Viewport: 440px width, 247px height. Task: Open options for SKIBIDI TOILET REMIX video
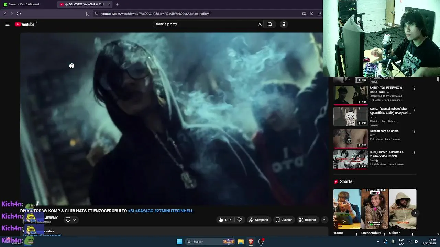(x=415, y=88)
